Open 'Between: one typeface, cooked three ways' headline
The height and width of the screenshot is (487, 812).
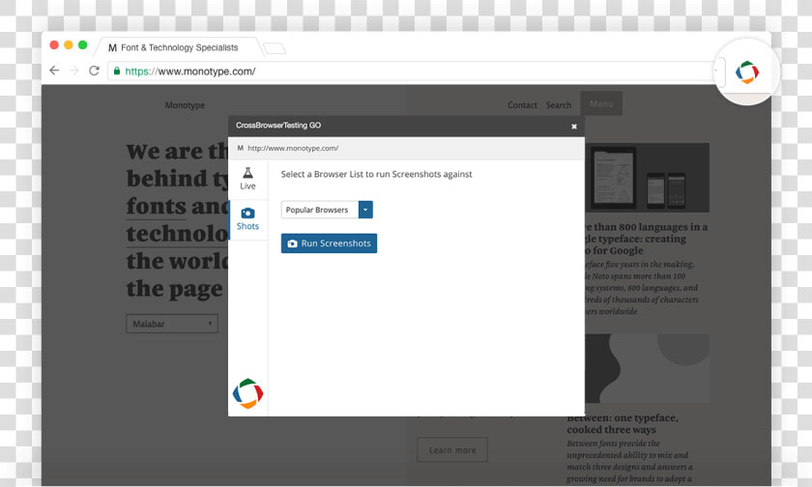(x=622, y=423)
